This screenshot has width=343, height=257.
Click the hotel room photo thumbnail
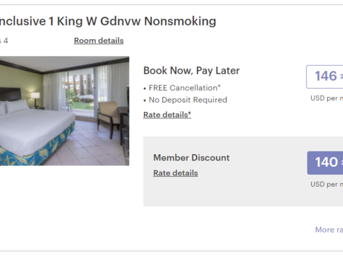(x=64, y=111)
